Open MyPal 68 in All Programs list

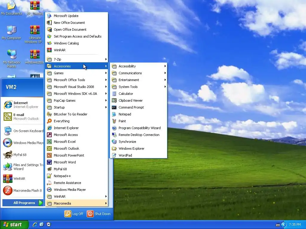(76, 169)
